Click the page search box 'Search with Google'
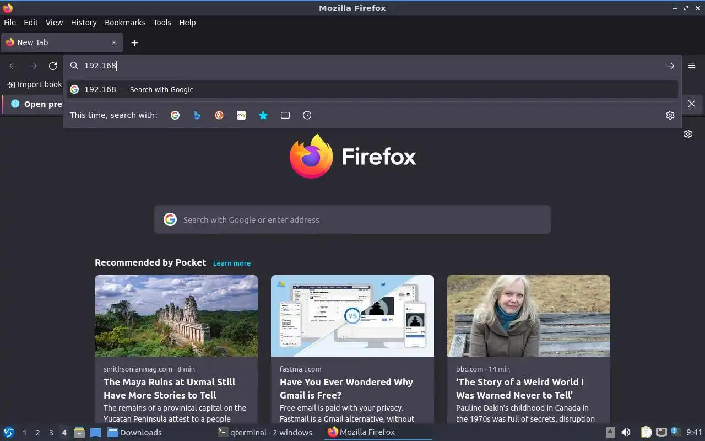 (x=352, y=219)
